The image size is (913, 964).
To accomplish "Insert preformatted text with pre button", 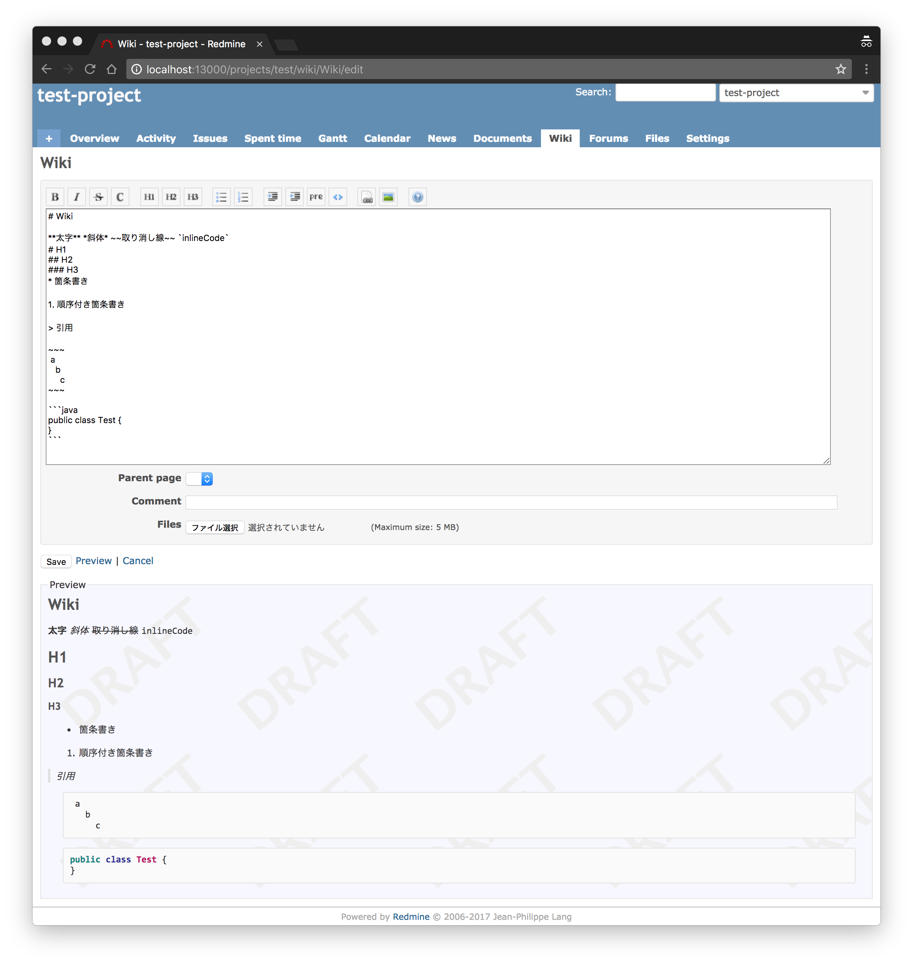I will click(316, 197).
